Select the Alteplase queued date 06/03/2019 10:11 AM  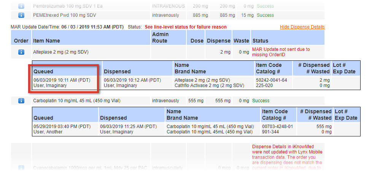tap(62, 80)
